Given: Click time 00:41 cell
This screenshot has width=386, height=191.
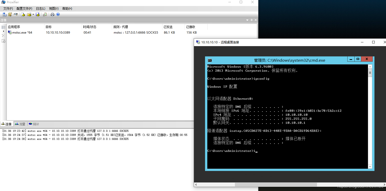Looking at the screenshot, I should [87, 33].
